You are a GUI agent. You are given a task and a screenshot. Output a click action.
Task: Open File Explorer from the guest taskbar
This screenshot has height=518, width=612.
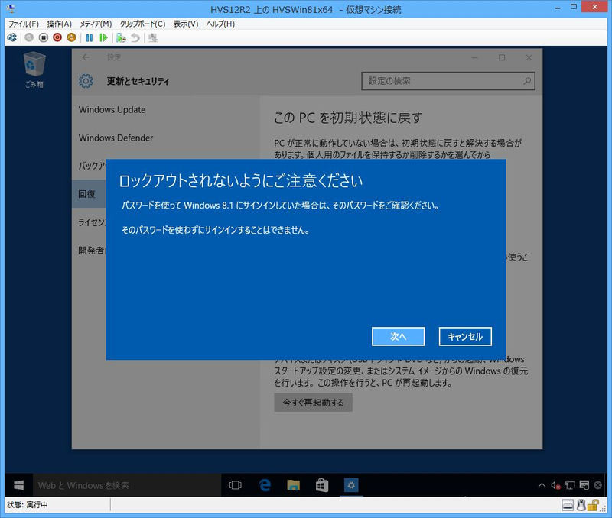[x=293, y=485]
